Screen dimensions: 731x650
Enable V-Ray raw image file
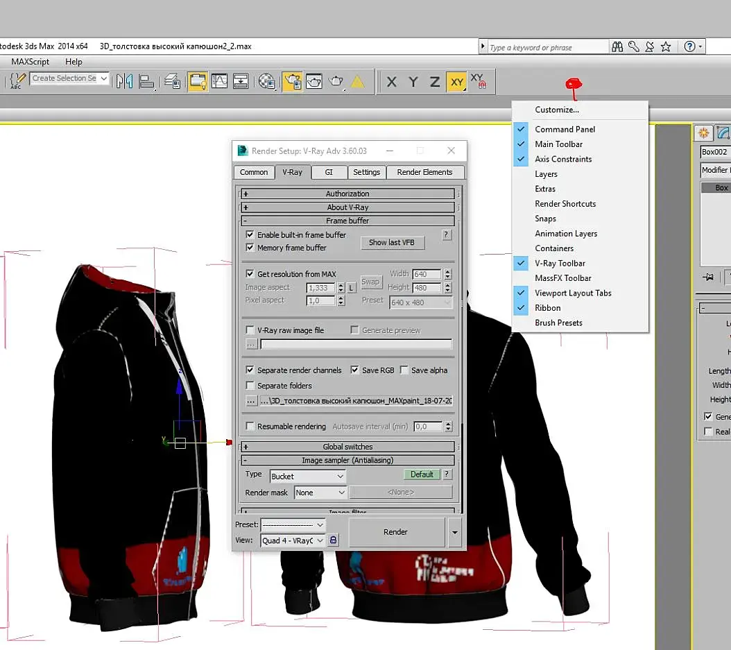250,330
